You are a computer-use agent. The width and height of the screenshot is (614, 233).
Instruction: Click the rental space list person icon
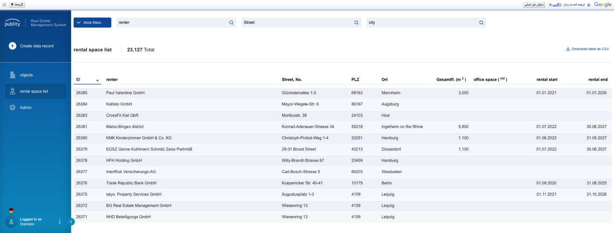point(12,91)
